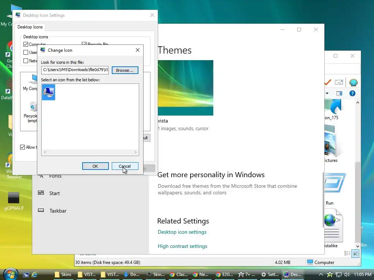
Task: Close the Desktop Icon Settings window
Action: click(152, 15)
